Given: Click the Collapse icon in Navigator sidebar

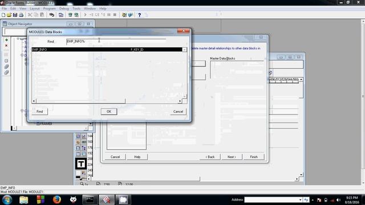Looking at the screenshot, I should (6, 61).
